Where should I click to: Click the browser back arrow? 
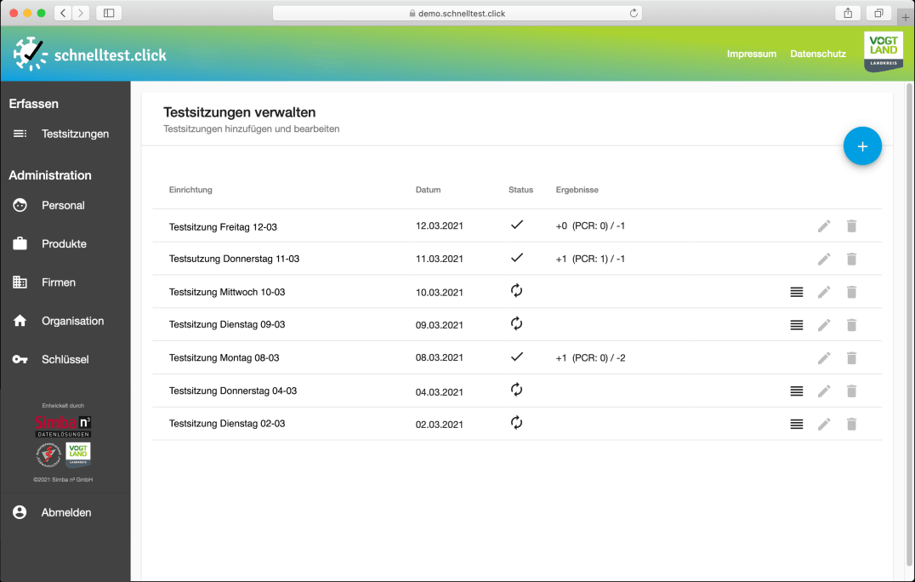click(x=62, y=13)
